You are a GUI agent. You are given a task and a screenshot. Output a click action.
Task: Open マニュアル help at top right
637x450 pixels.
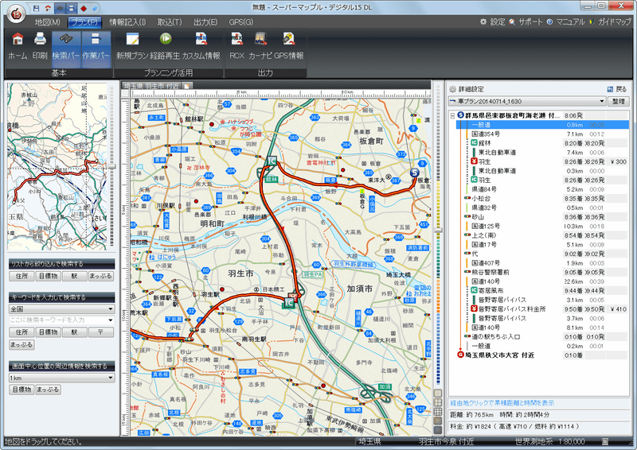pyautogui.click(x=565, y=22)
